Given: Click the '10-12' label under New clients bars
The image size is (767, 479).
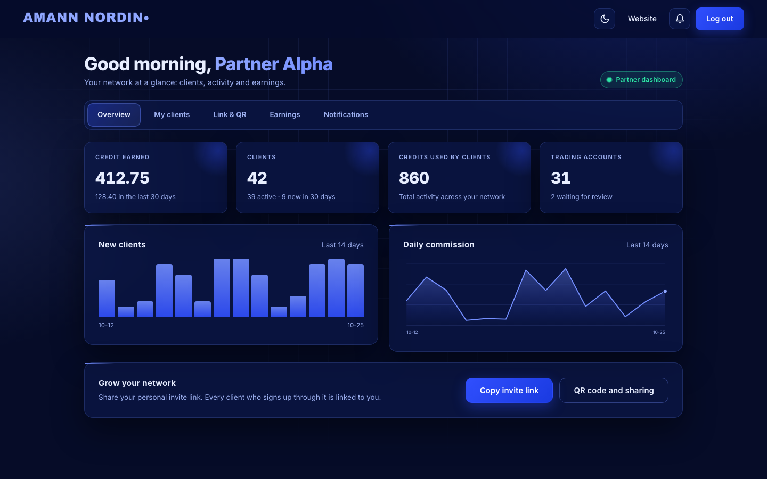Looking at the screenshot, I should coord(106,325).
